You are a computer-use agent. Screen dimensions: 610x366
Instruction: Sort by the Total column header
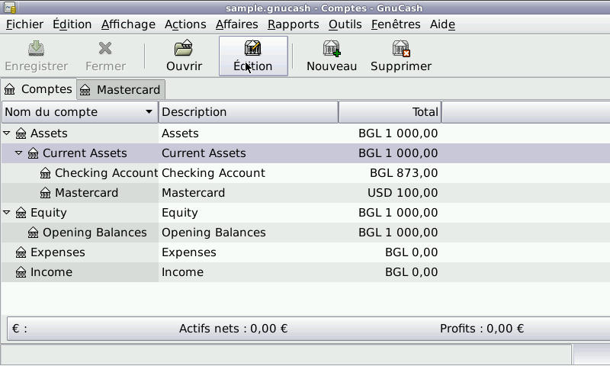tap(390, 112)
